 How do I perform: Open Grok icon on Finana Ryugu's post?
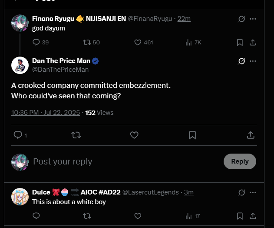[242, 19]
